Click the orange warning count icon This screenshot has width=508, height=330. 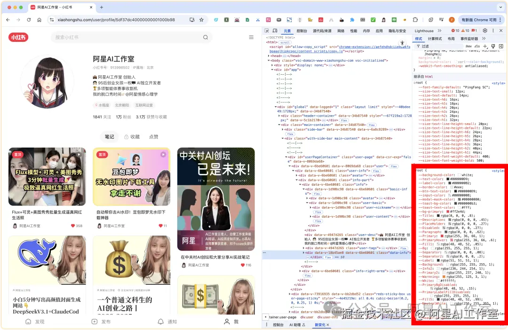coord(463,31)
